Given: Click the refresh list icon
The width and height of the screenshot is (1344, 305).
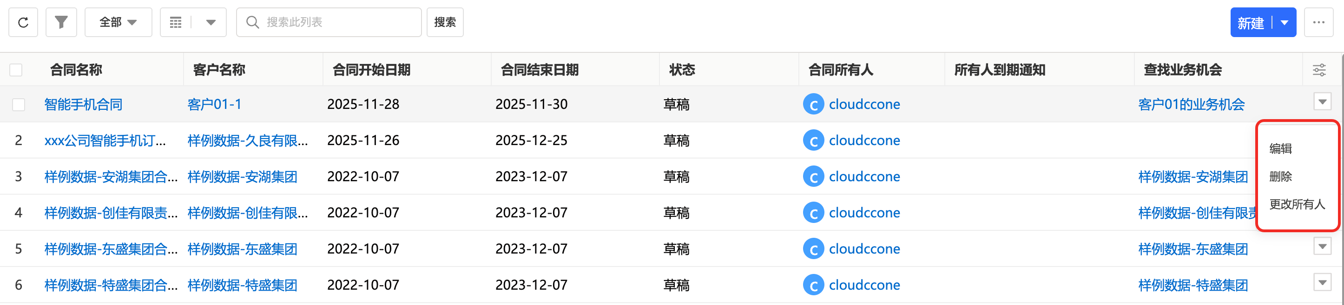Looking at the screenshot, I should click(23, 22).
